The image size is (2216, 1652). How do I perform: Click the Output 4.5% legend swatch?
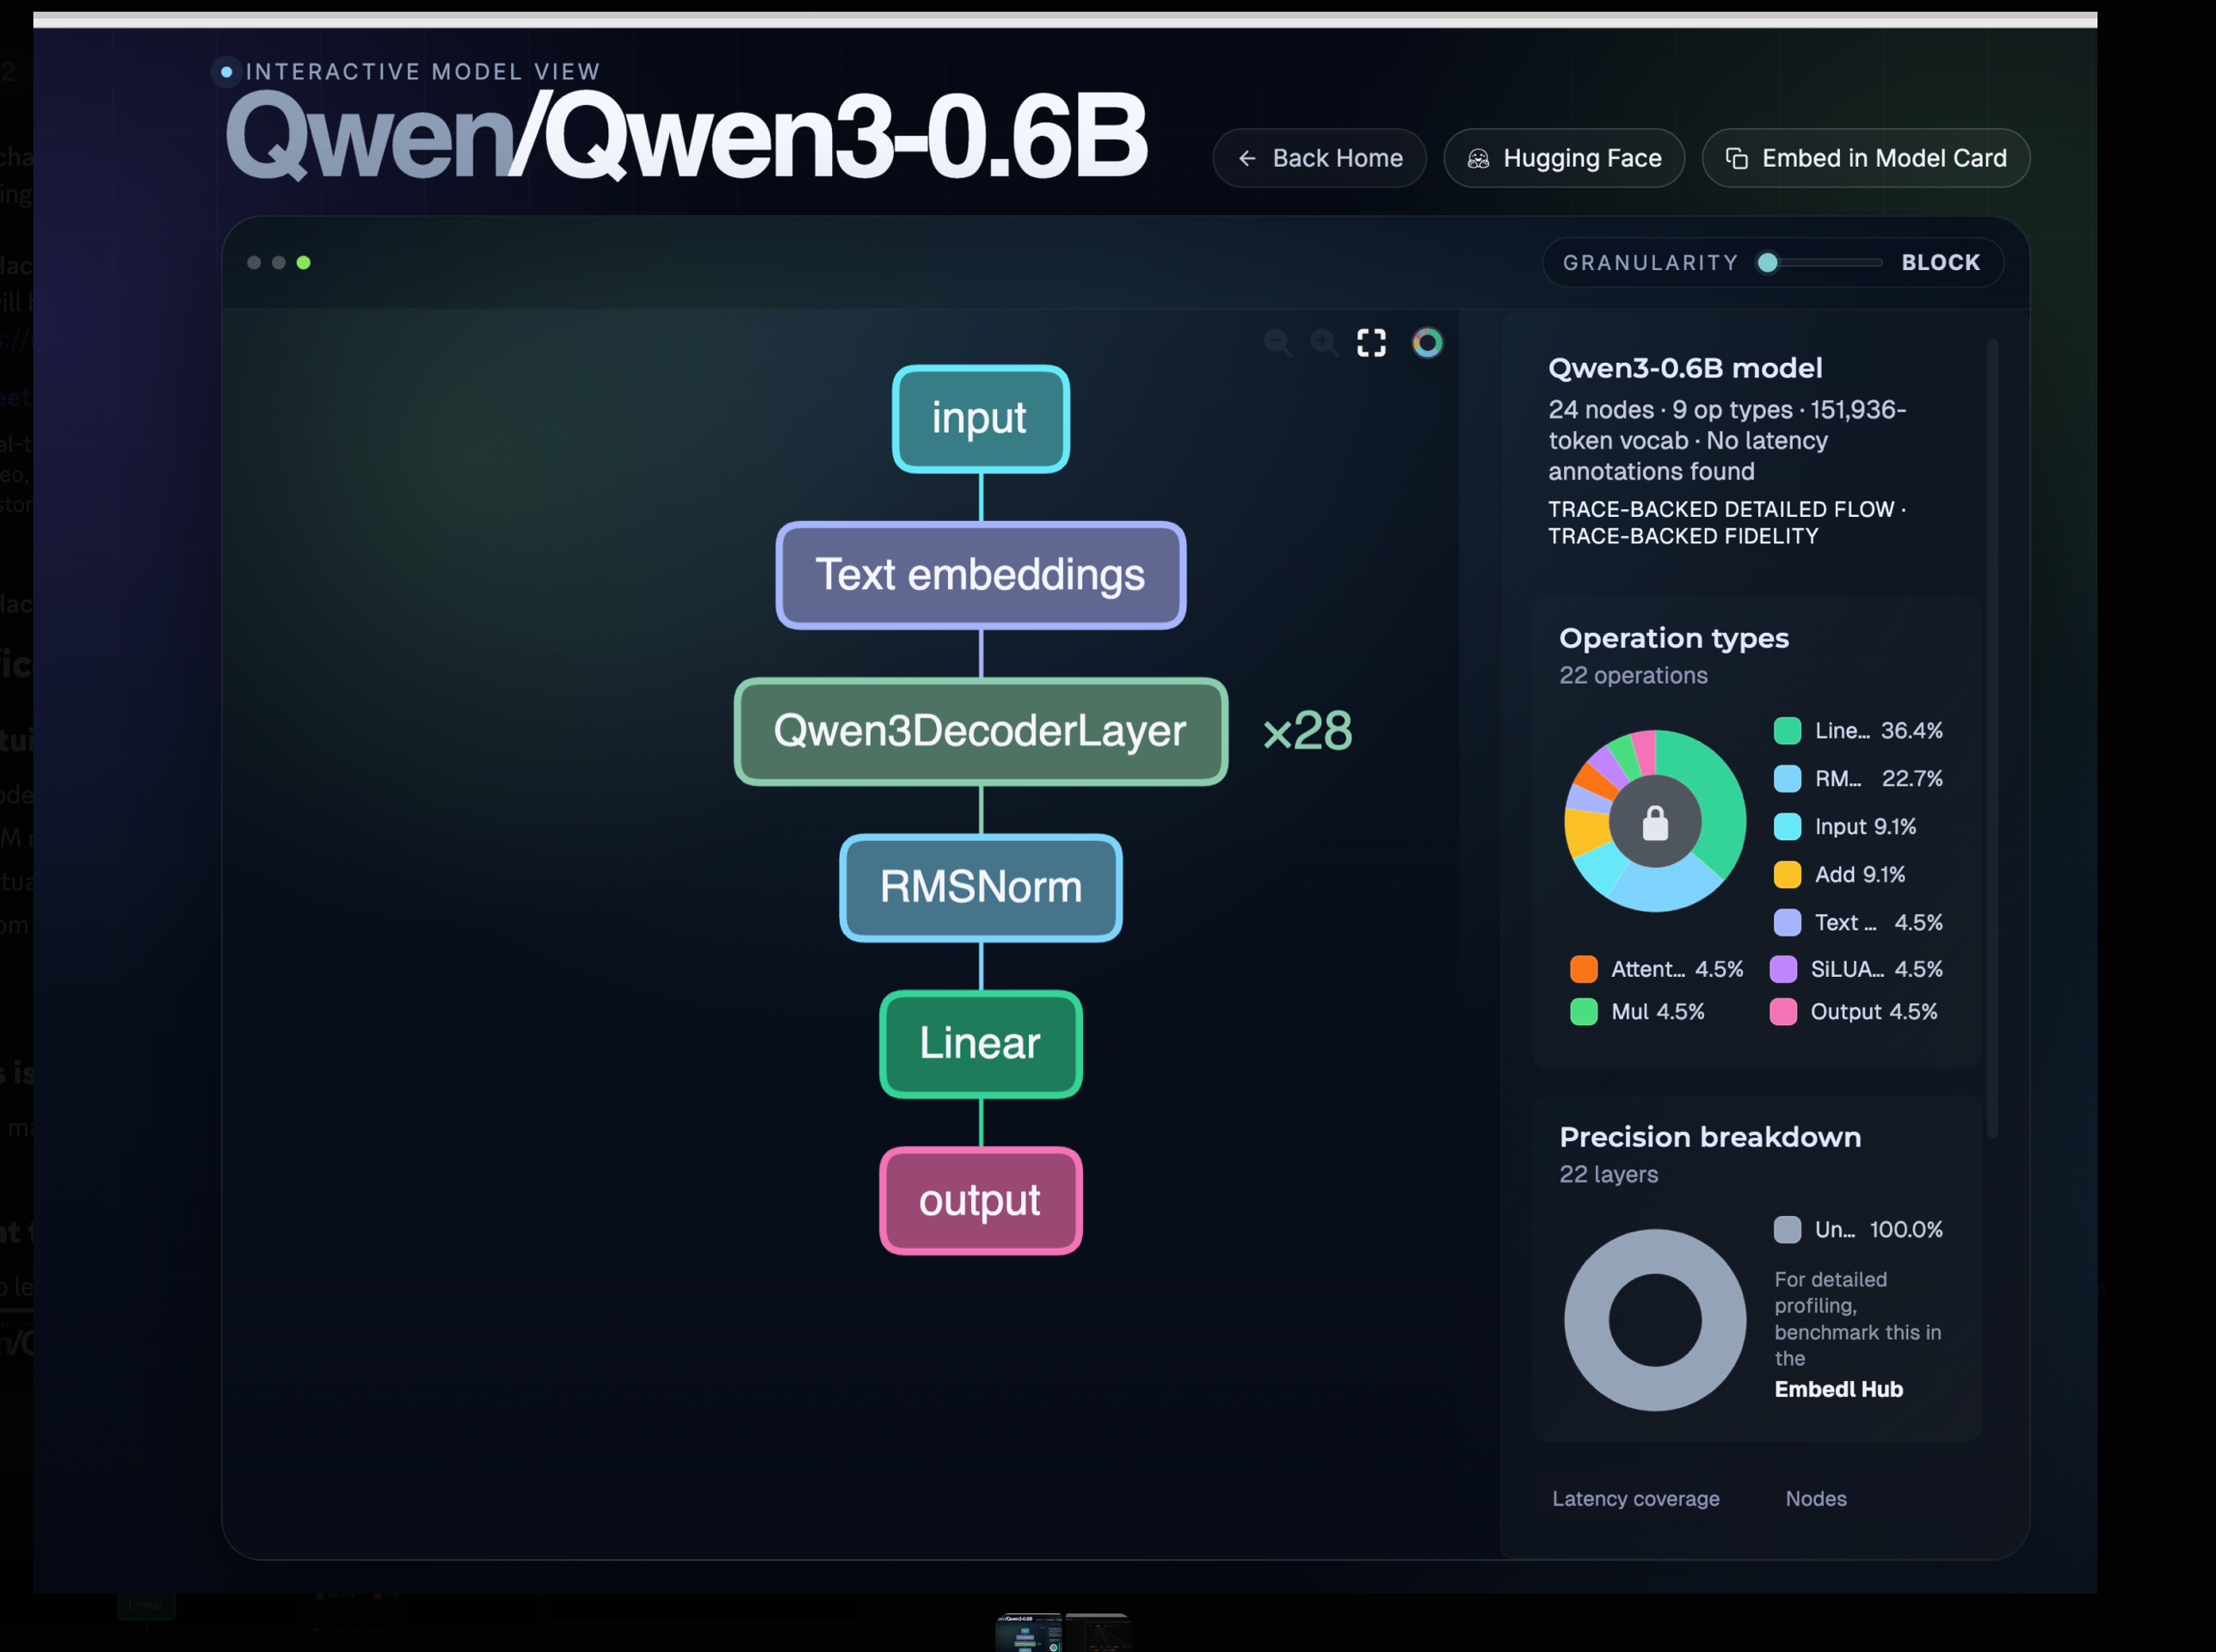1782,1012
